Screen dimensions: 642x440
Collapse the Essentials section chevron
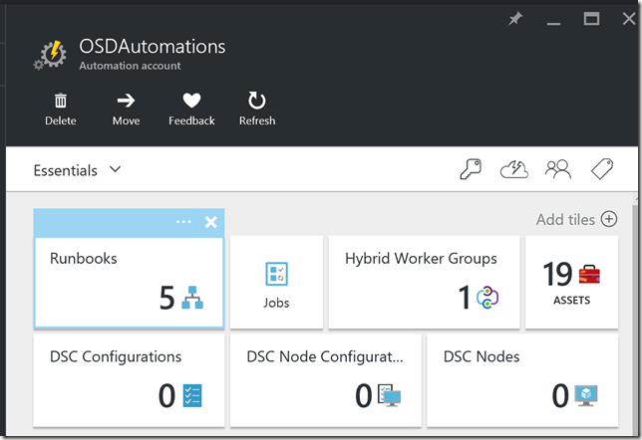point(116,169)
